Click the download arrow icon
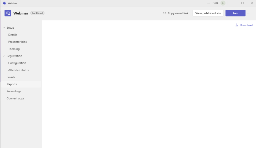This screenshot has height=148, width=256. click(x=236, y=25)
